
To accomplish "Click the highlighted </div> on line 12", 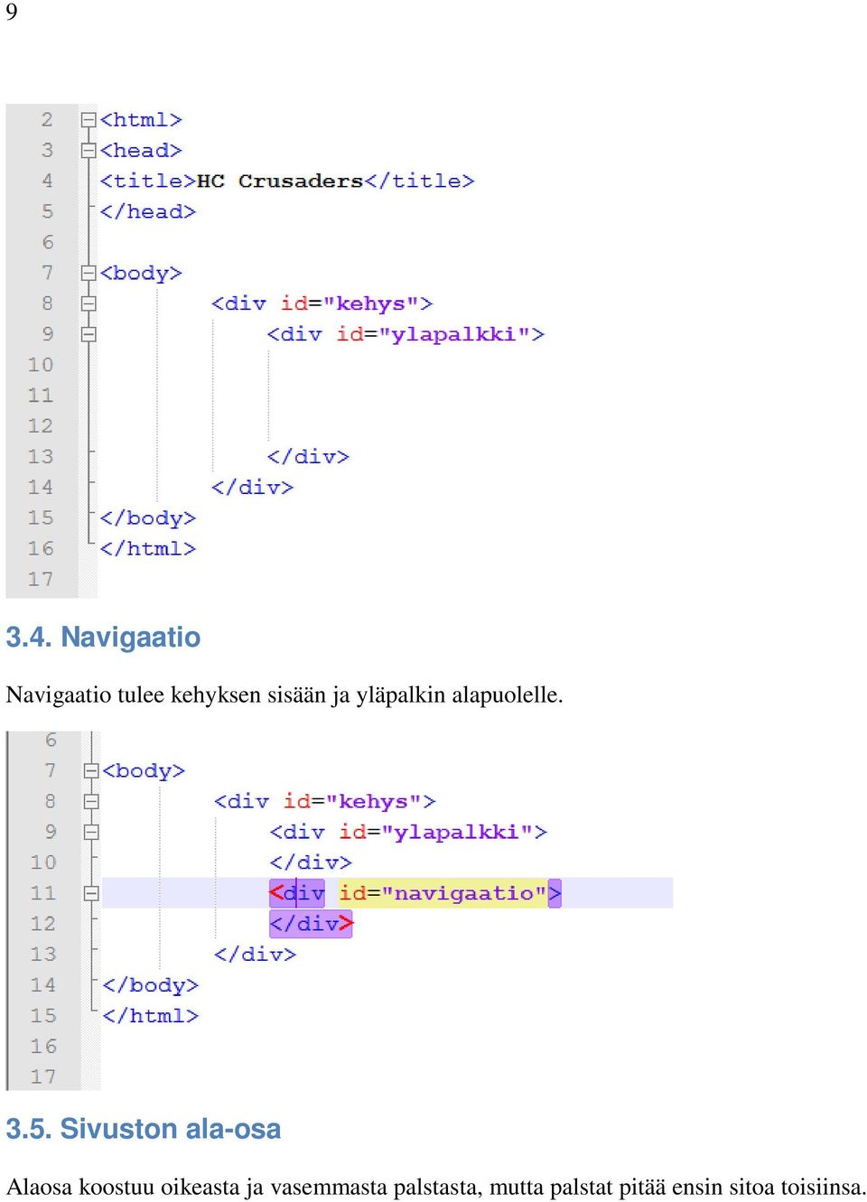I will pyautogui.click(x=311, y=924).
